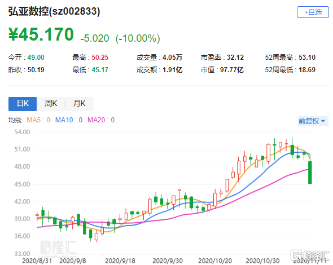The height and width of the screenshot is (265, 333).
Task: Click the stock title 弘亚数控(sz002833)
Action: tap(54, 11)
